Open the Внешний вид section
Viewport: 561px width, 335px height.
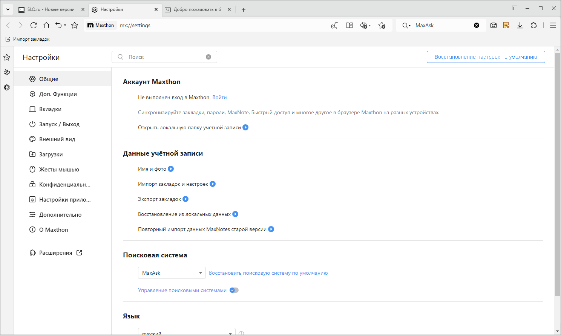pyautogui.click(x=62, y=139)
